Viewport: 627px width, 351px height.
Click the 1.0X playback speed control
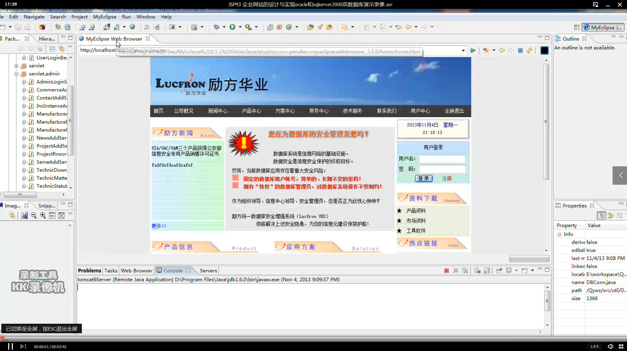point(594,346)
